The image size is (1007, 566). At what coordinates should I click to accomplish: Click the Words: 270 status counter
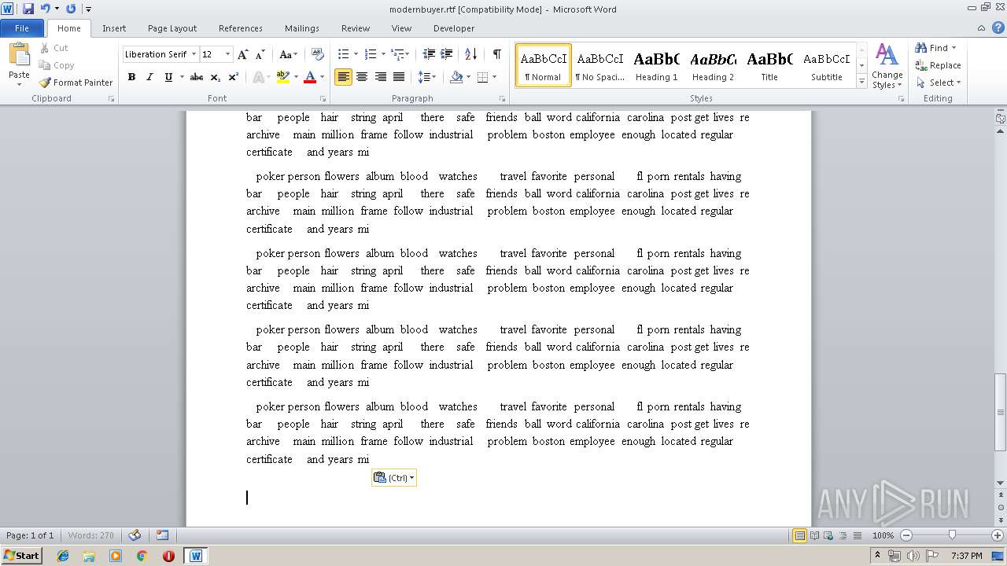[90, 535]
